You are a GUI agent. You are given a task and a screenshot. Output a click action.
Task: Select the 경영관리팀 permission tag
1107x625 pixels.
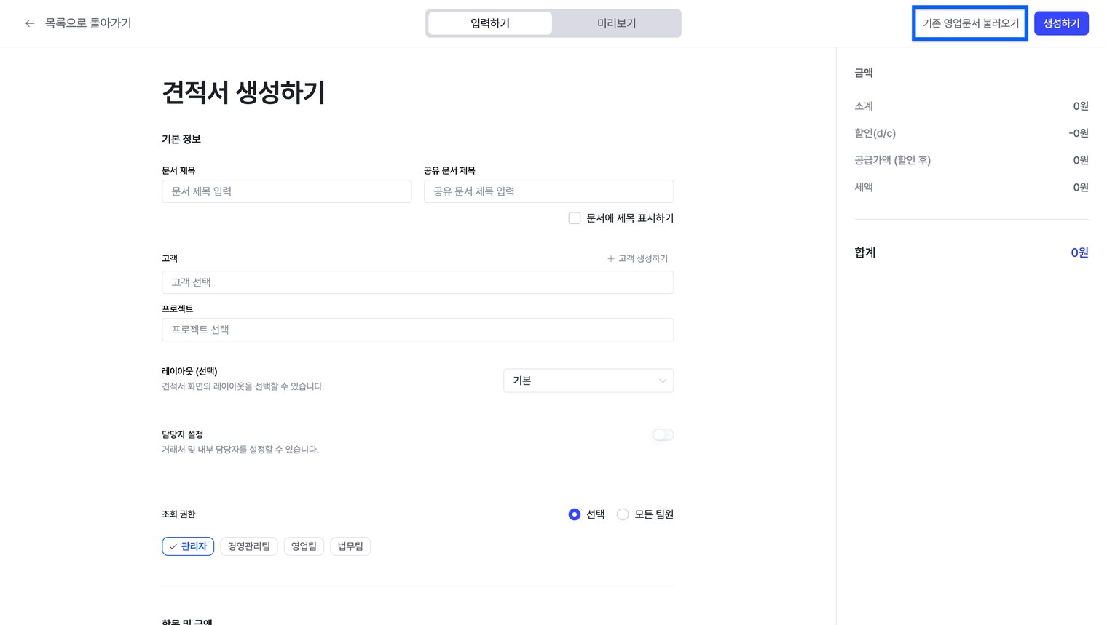249,546
